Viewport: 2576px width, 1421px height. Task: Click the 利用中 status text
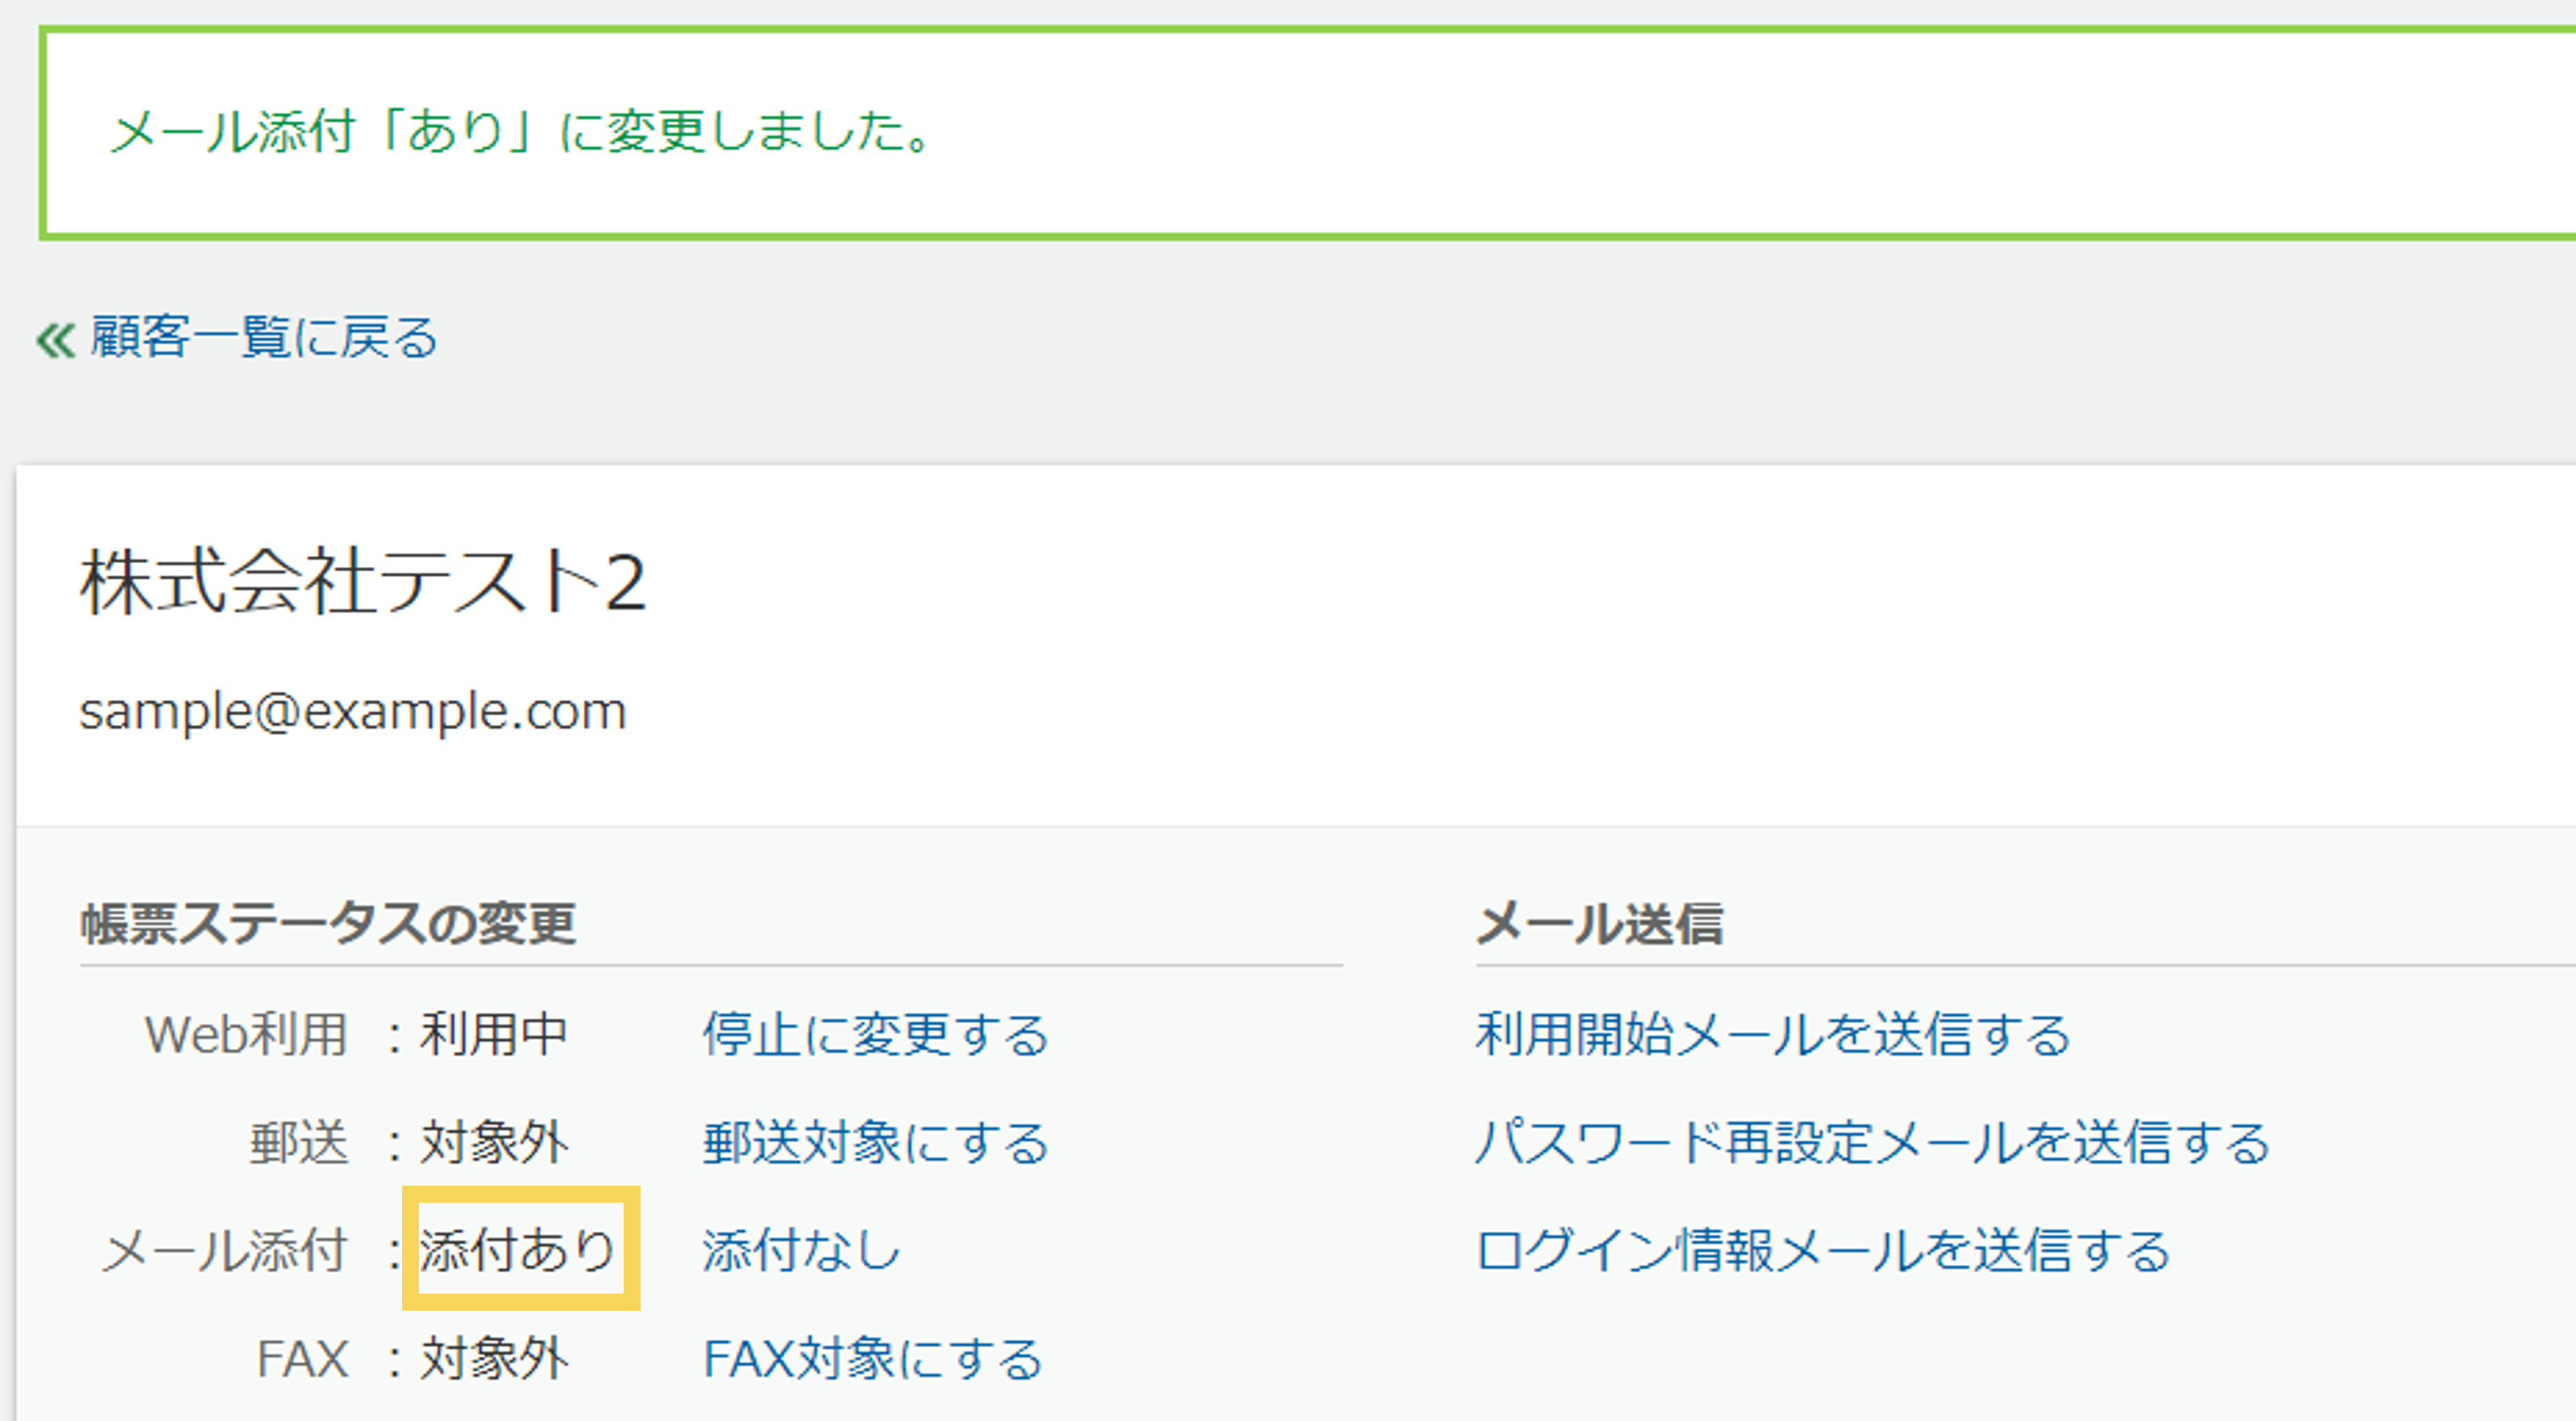[x=494, y=1033]
